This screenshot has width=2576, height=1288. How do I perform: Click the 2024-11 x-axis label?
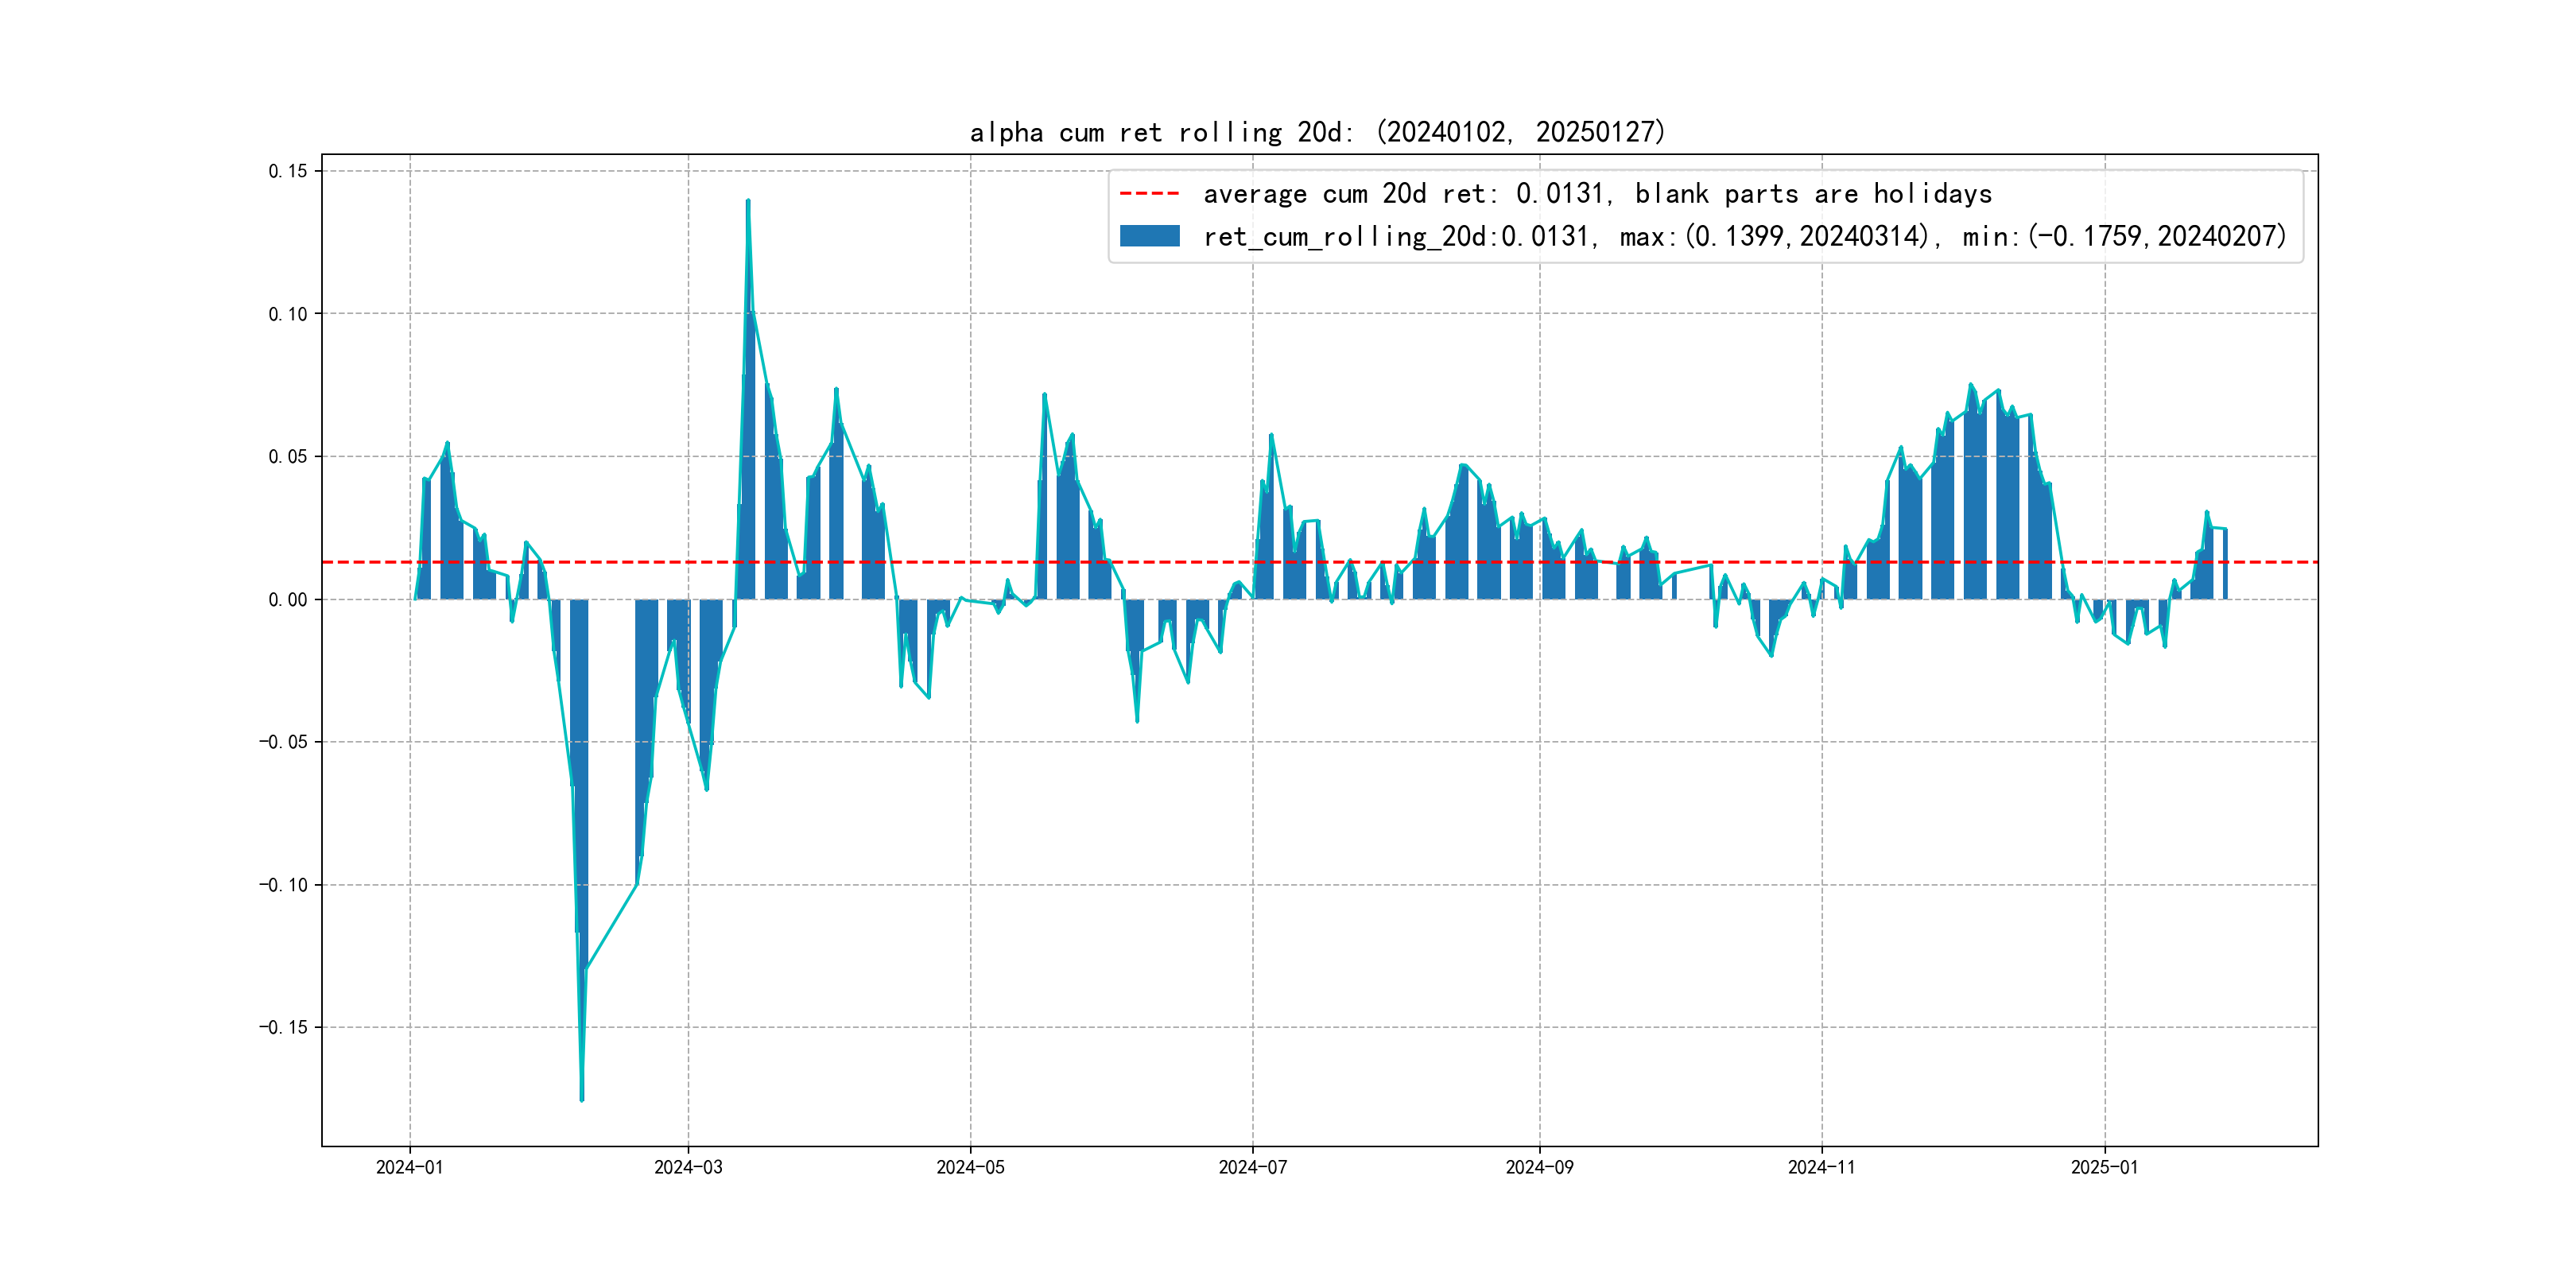1821,1167
